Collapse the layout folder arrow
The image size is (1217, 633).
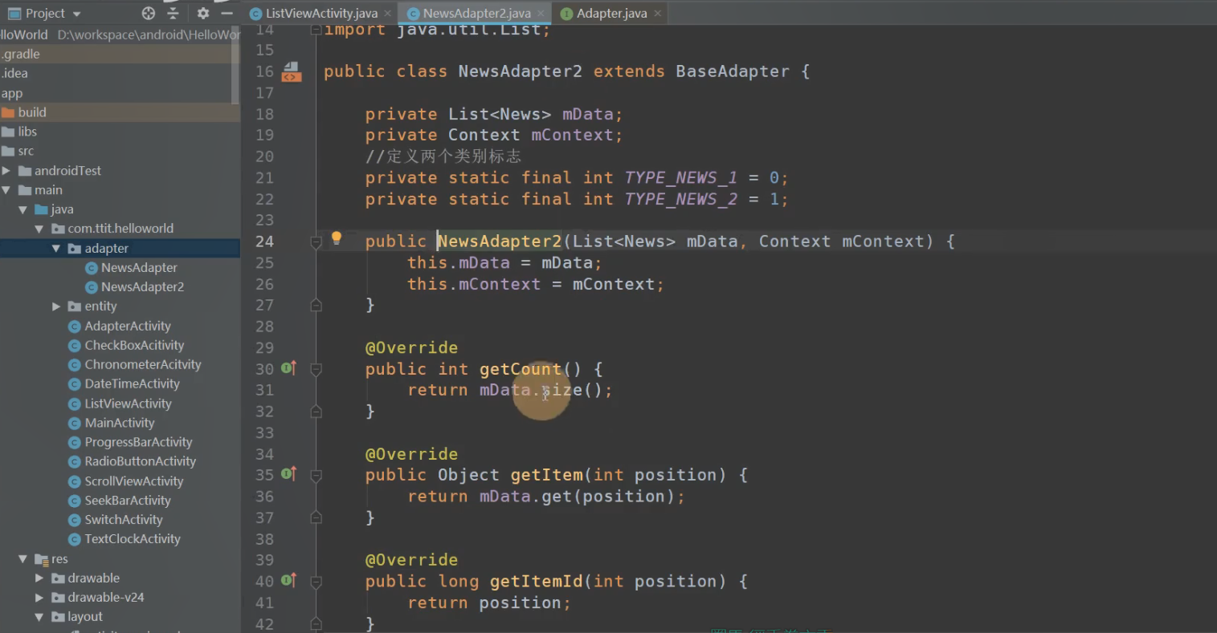click(x=39, y=617)
